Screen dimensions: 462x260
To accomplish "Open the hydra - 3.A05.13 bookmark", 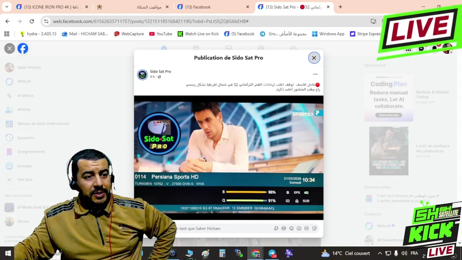I will point(38,34).
